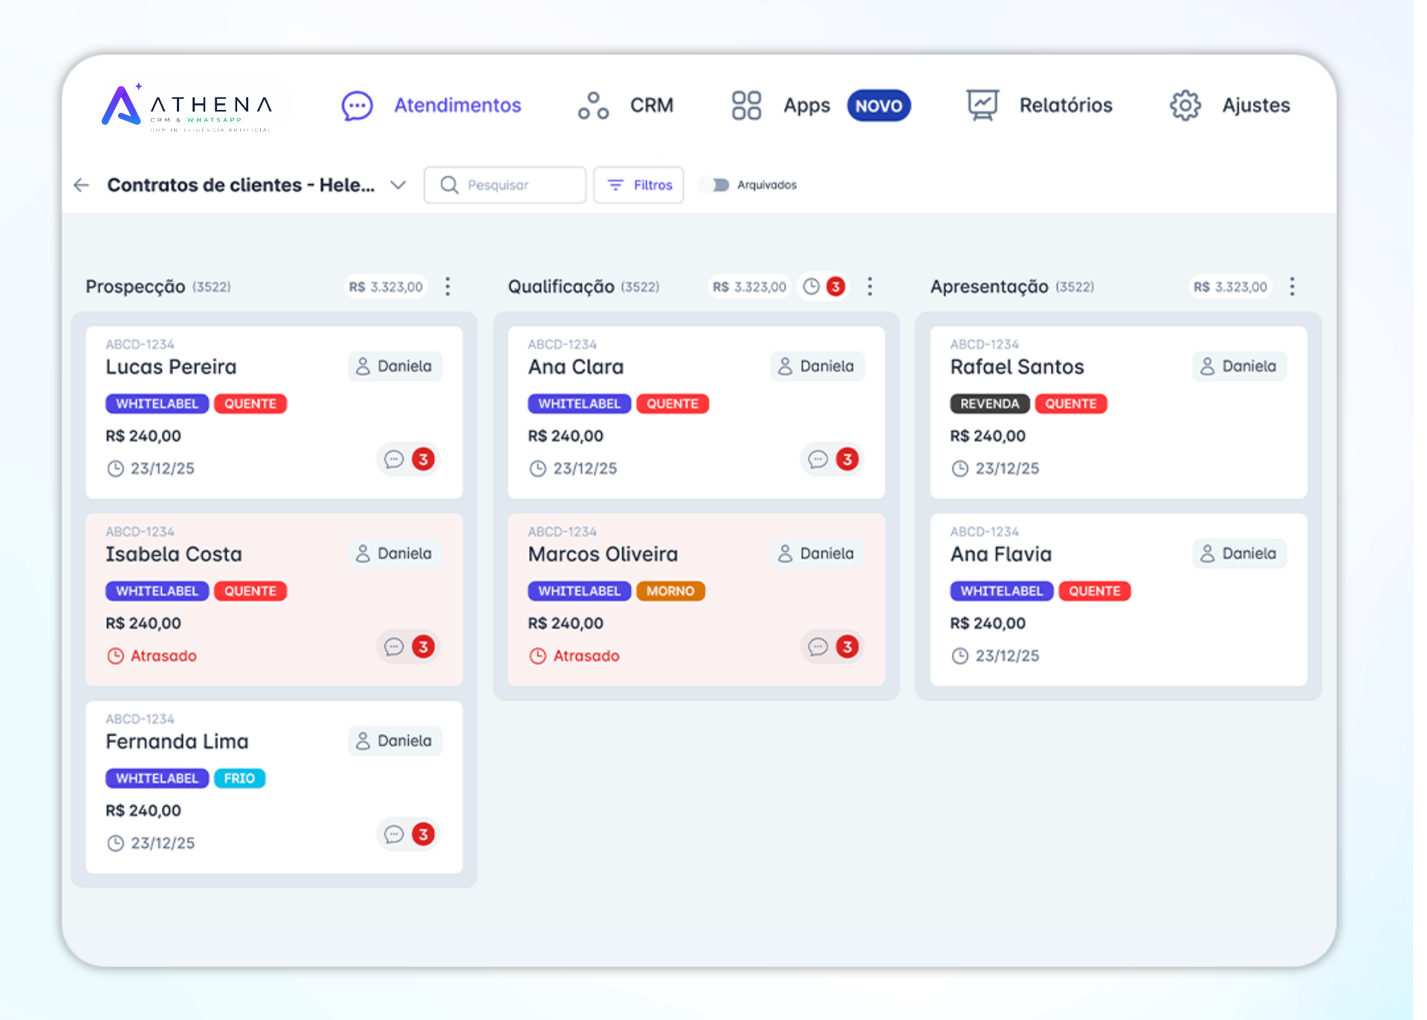The image size is (1427, 1020).
Task: Open the Atendimentos tab
Action: click(431, 105)
